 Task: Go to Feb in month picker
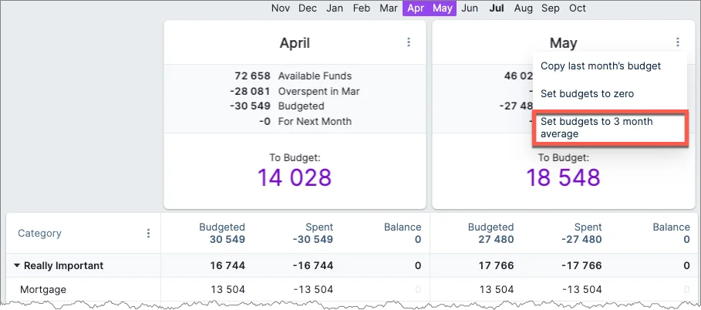point(362,8)
